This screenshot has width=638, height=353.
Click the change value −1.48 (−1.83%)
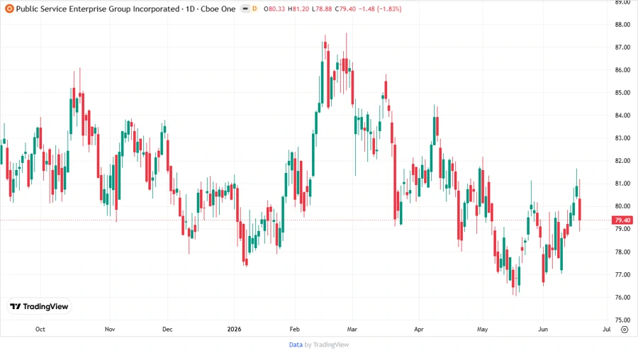point(380,9)
